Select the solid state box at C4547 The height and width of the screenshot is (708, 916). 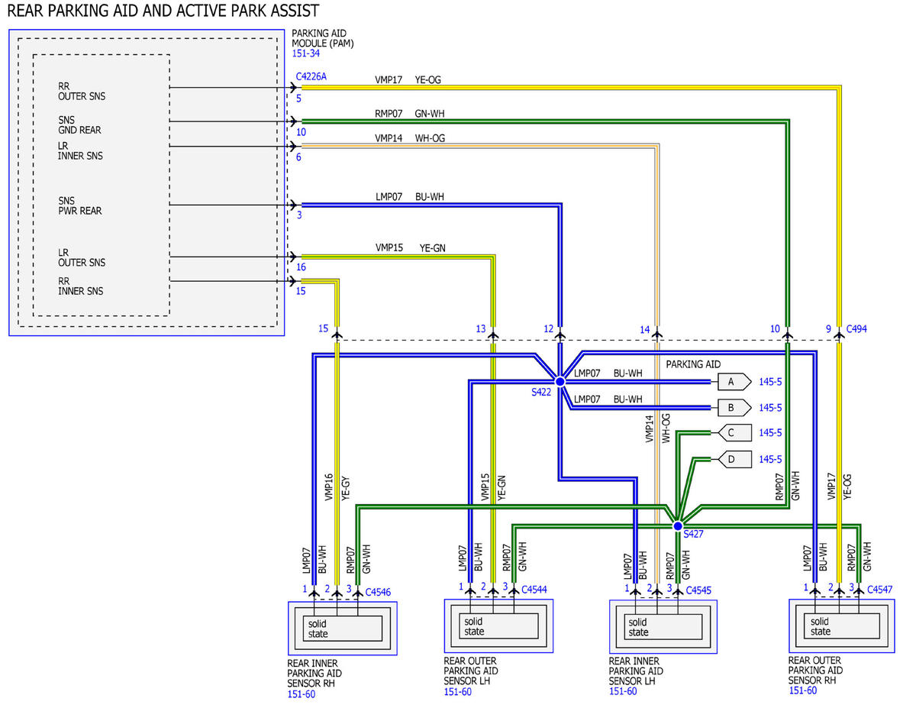pyautogui.click(x=843, y=626)
